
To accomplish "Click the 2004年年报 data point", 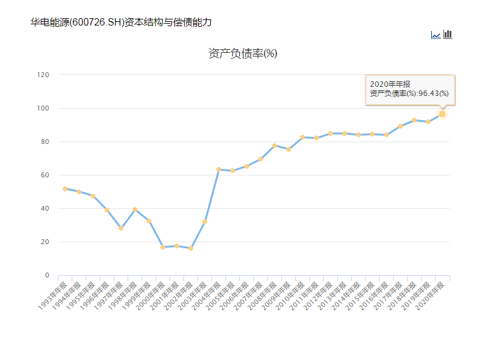I will coord(219,169).
